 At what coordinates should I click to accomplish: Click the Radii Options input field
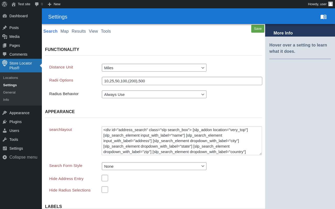(x=182, y=81)
